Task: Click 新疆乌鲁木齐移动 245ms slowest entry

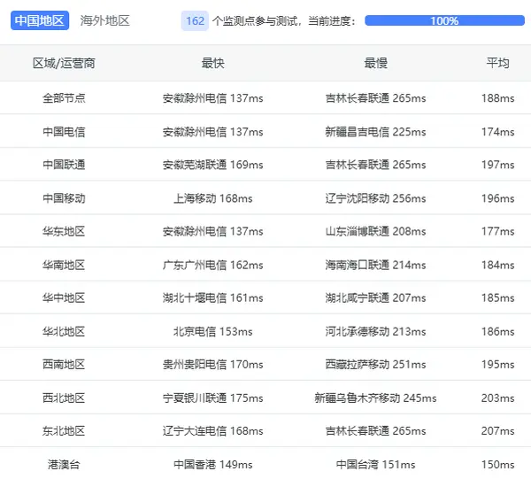Action: (x=375, y=398)
